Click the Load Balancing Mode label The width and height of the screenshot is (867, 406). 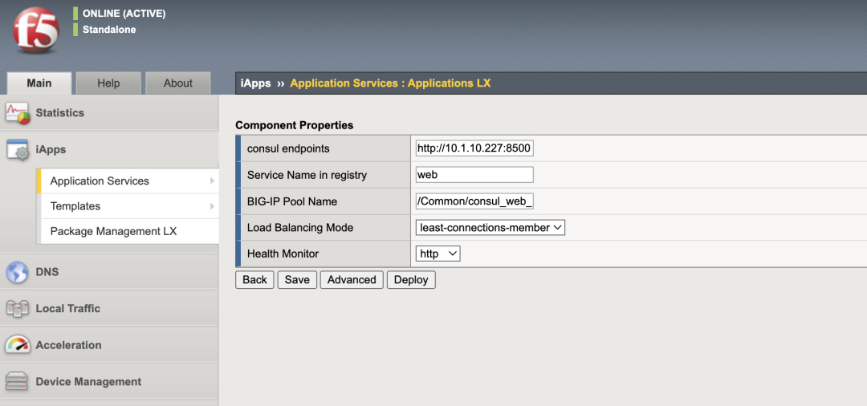click(x=300, y=228)
